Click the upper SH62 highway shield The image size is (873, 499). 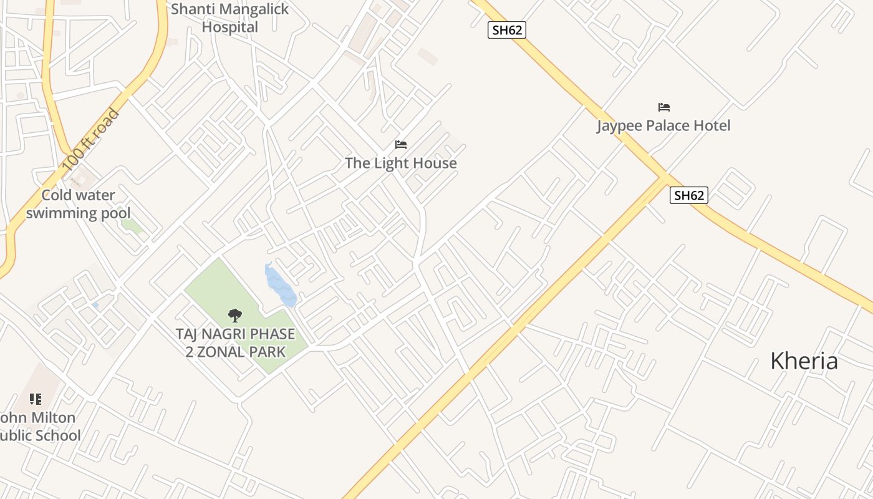tap(507, 30)
